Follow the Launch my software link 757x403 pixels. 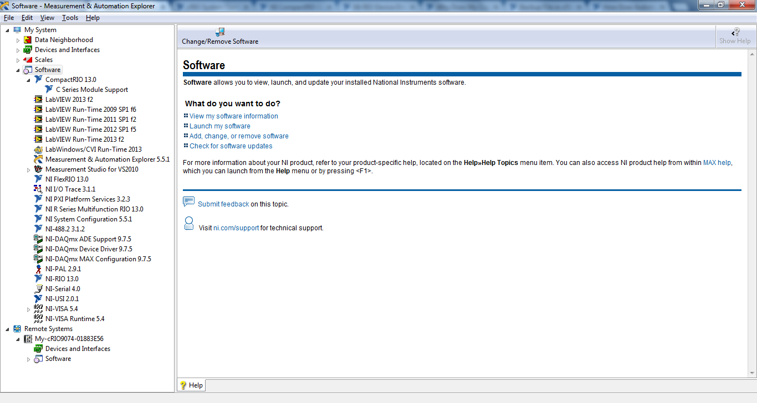(x=220, y=126)
